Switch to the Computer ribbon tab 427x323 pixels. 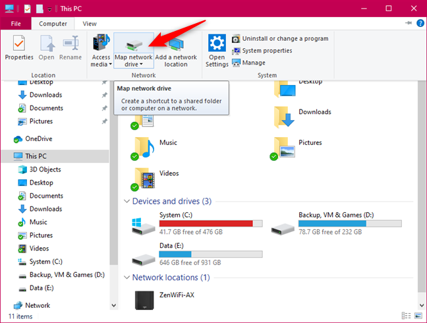[53, 24]
